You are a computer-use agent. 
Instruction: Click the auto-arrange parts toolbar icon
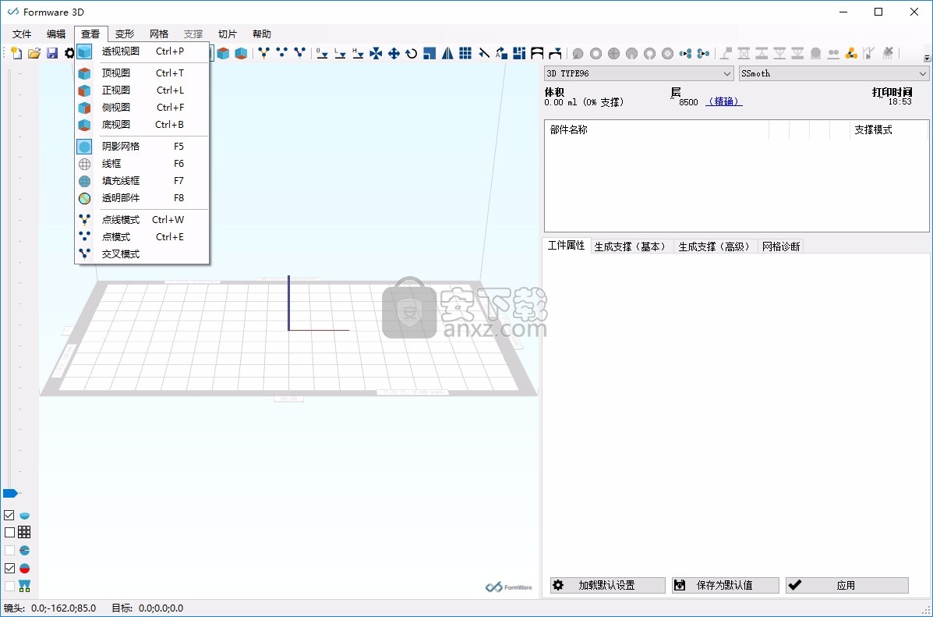pyautogui.click(x=519, y=54)
